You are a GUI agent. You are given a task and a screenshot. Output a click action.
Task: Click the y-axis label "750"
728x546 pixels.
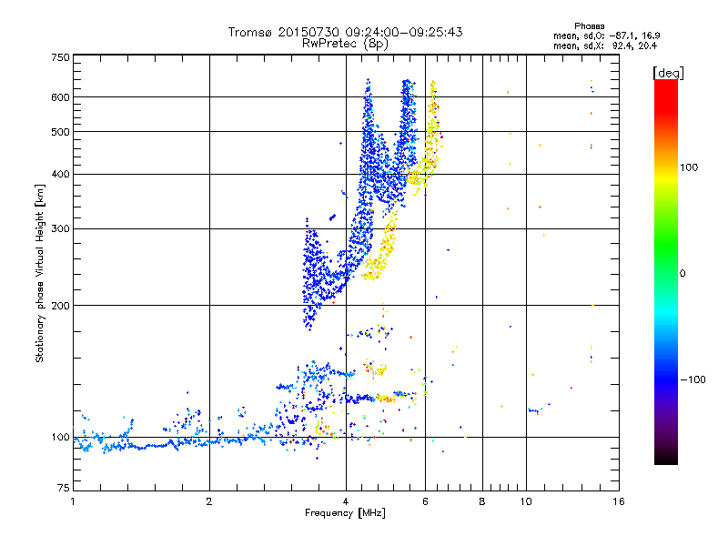61,57
